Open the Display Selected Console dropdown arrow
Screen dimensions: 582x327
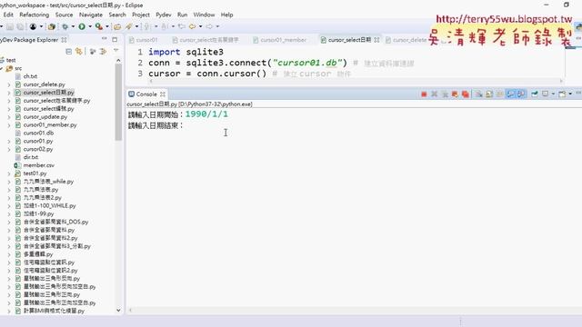[x=553, y=94]
